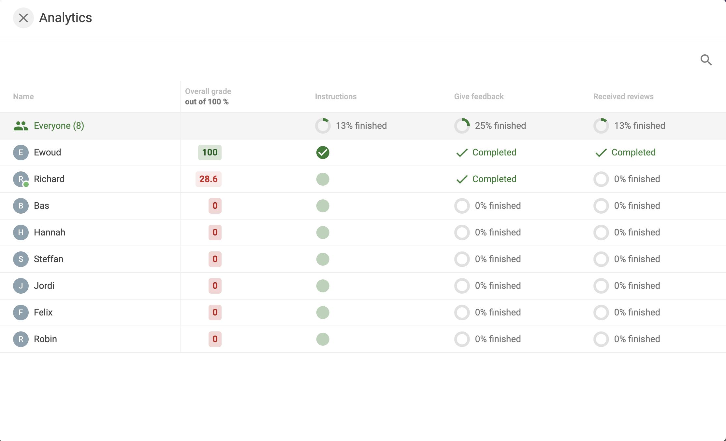Click Hannah's Instructions status dot
Image resolution: width=726 pixels, height=441 pixels.
click(x=323, y=233)
